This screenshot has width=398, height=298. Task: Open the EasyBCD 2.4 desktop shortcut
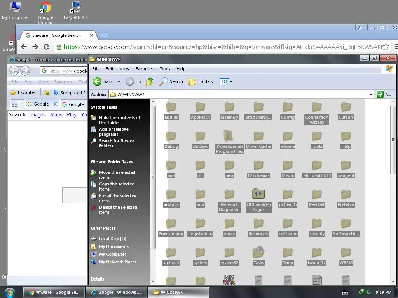[76, 10]
